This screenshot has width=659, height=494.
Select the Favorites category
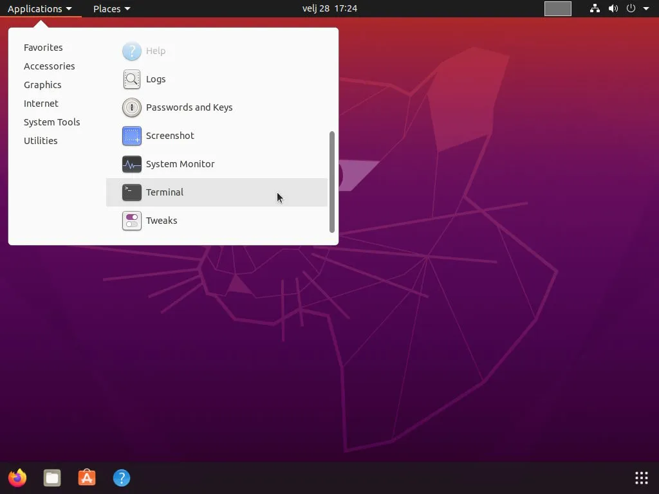(43, 48)
